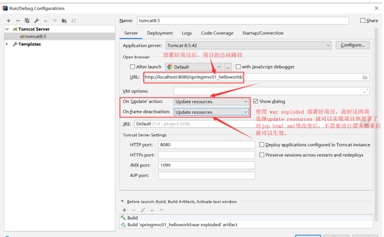Switch to the Deployment tab

coord(160,33)
